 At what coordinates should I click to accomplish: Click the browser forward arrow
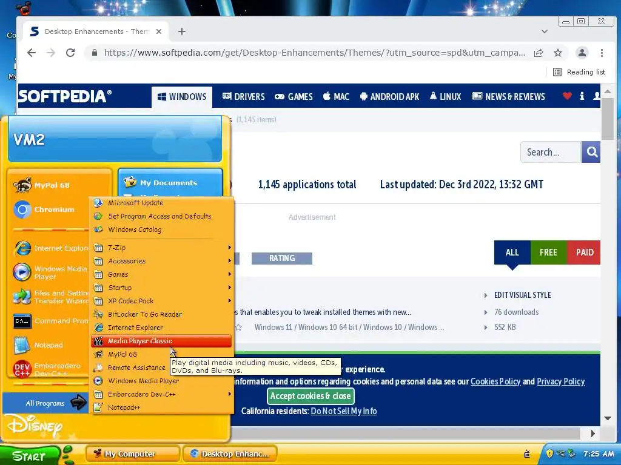click(x=51, y=53)
